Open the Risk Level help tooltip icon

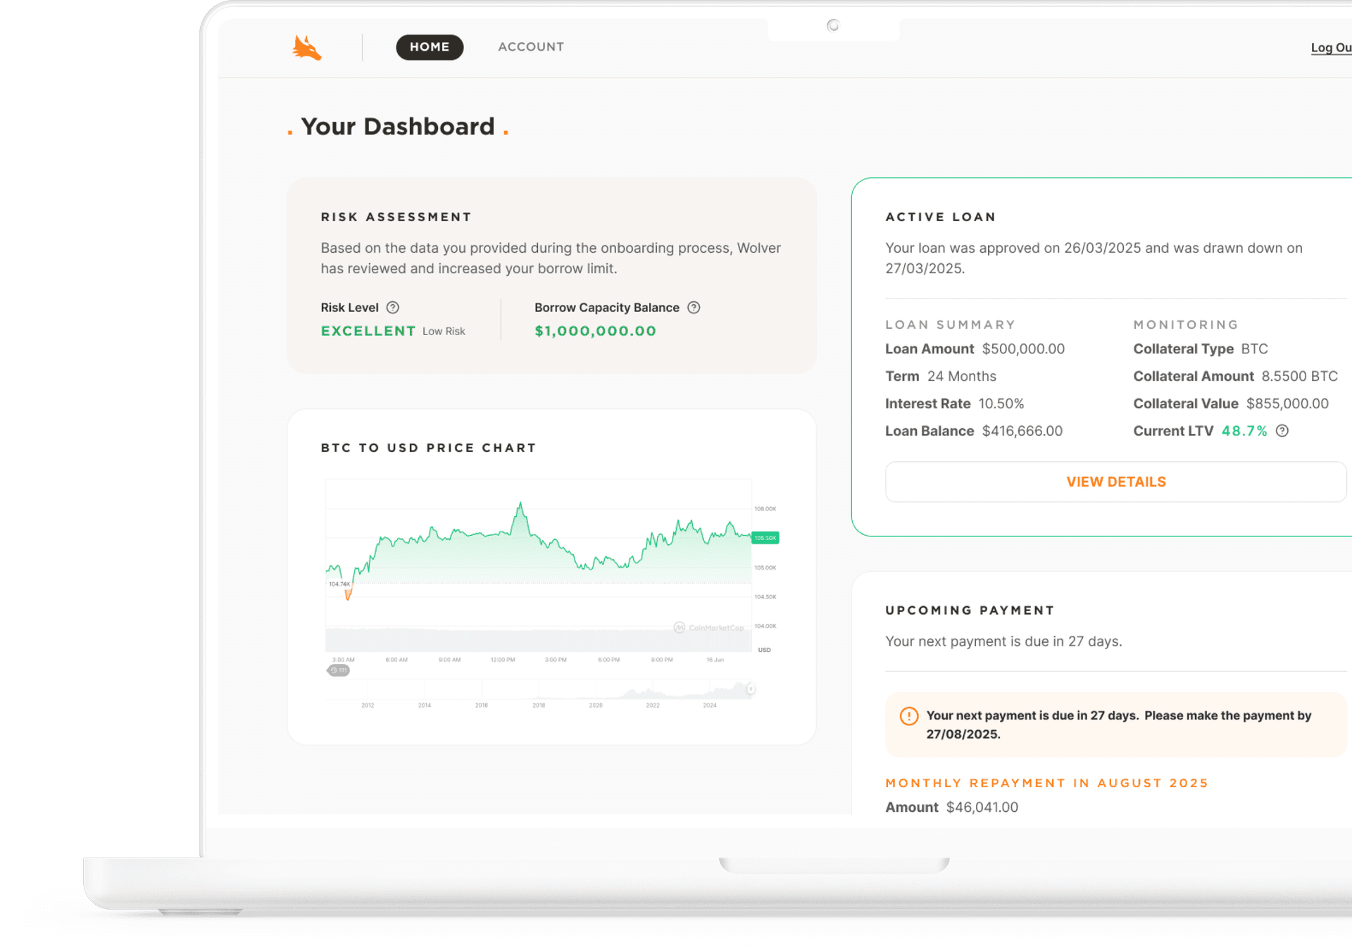(393, 308)
